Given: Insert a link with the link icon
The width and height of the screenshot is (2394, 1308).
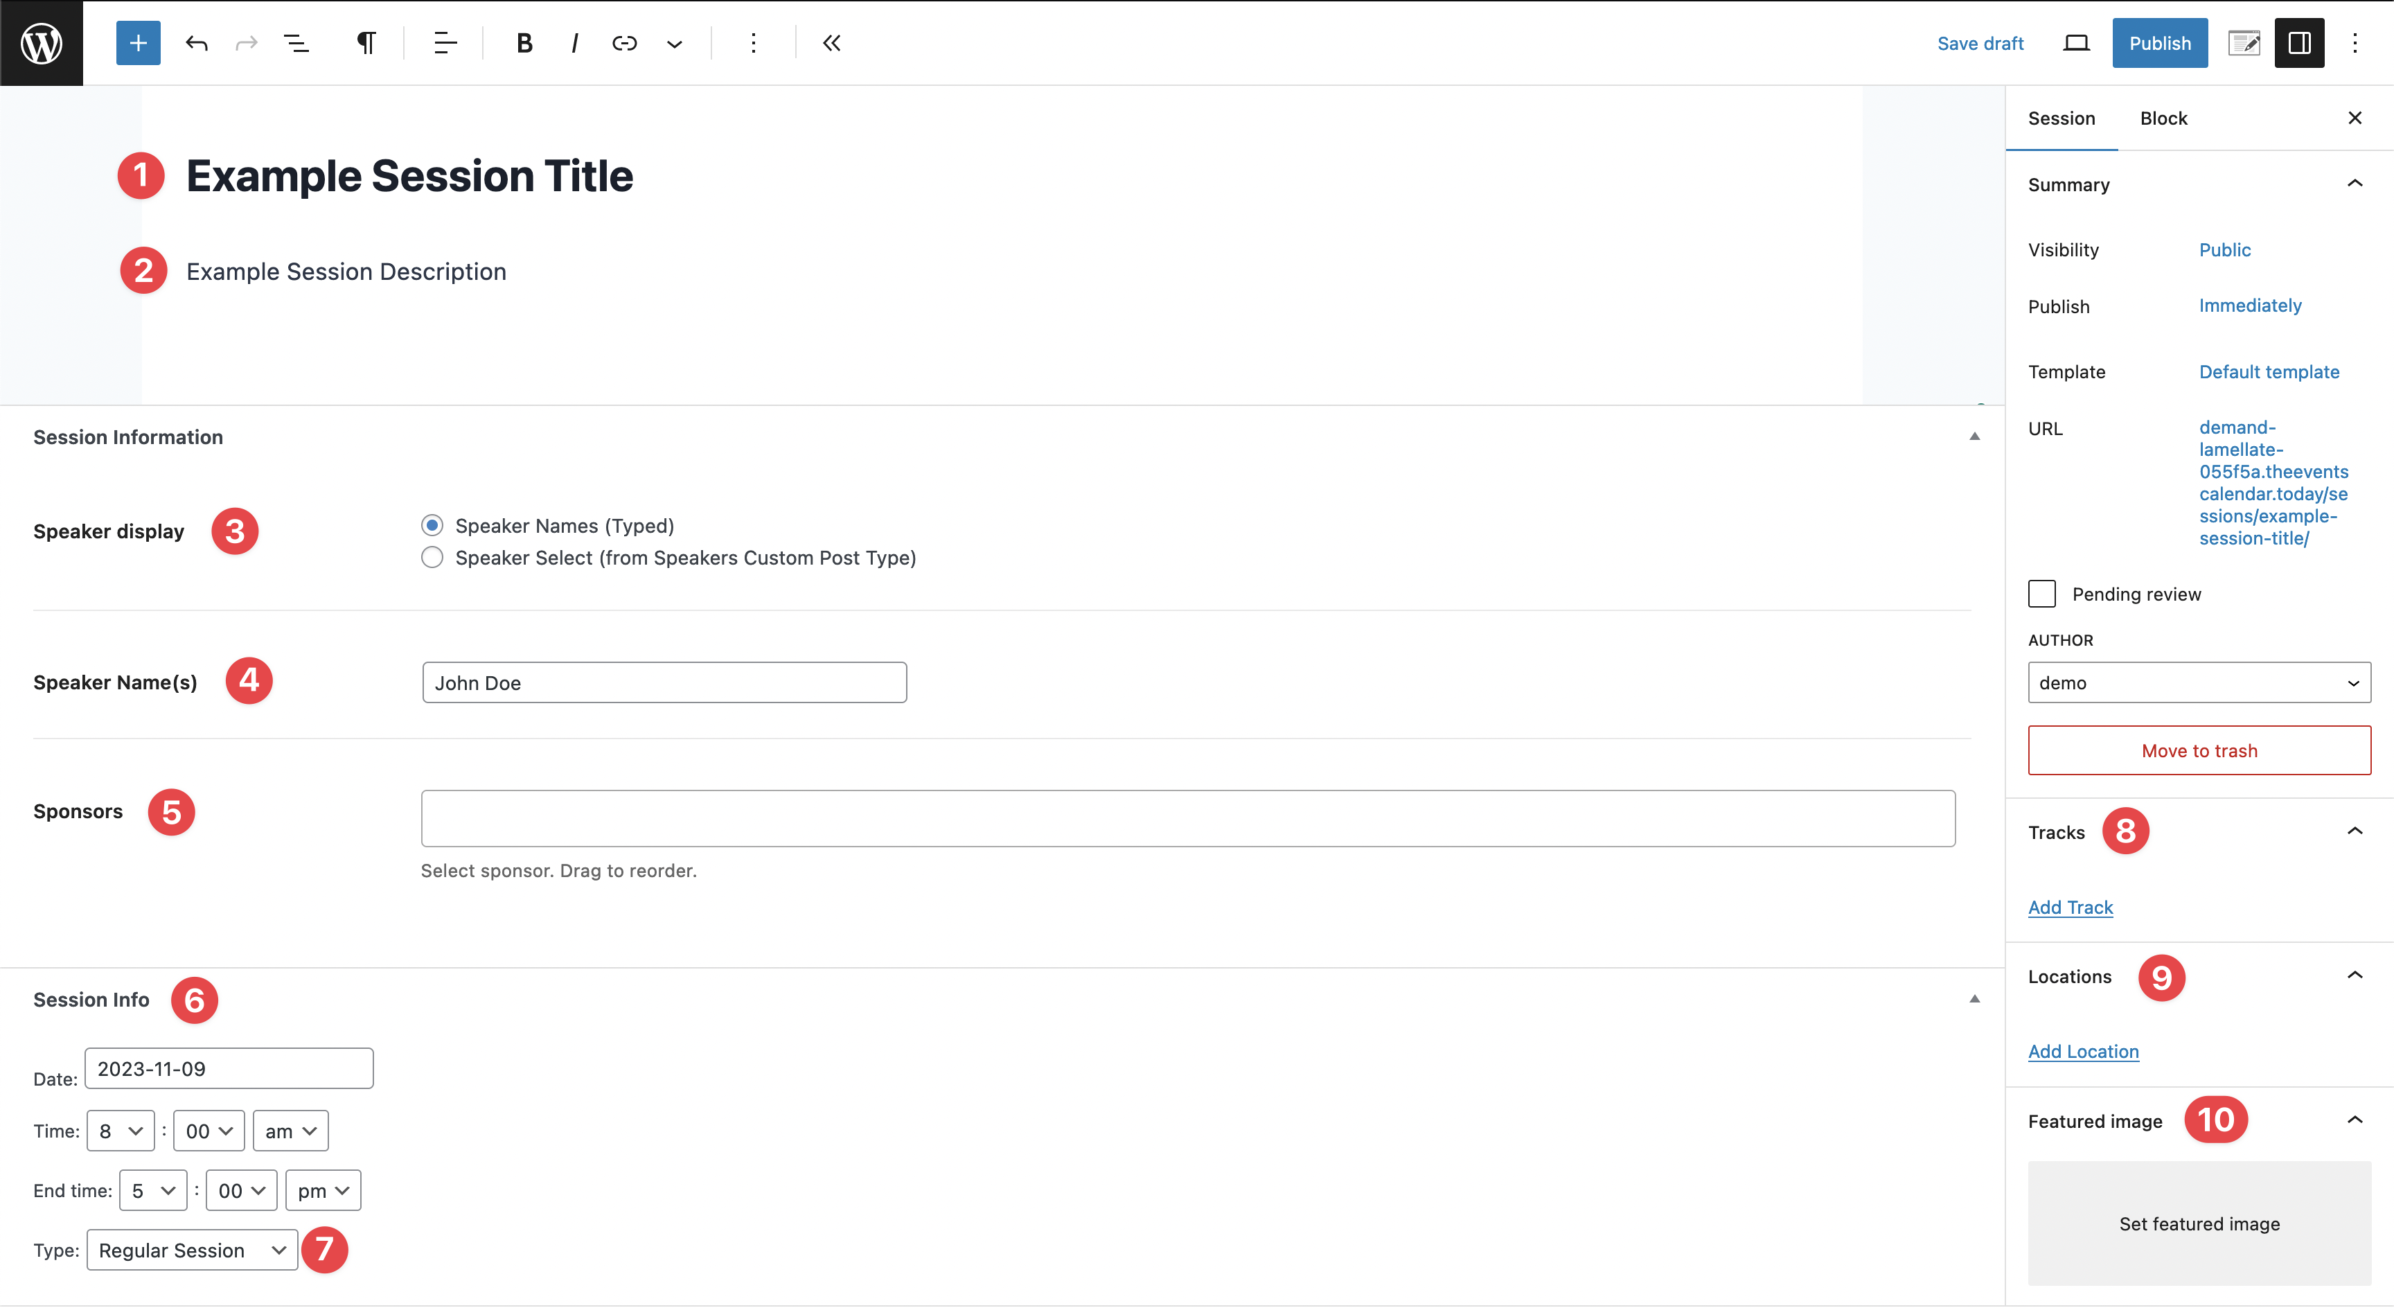Looking at the screenshot, I should (x=625, y=43).
